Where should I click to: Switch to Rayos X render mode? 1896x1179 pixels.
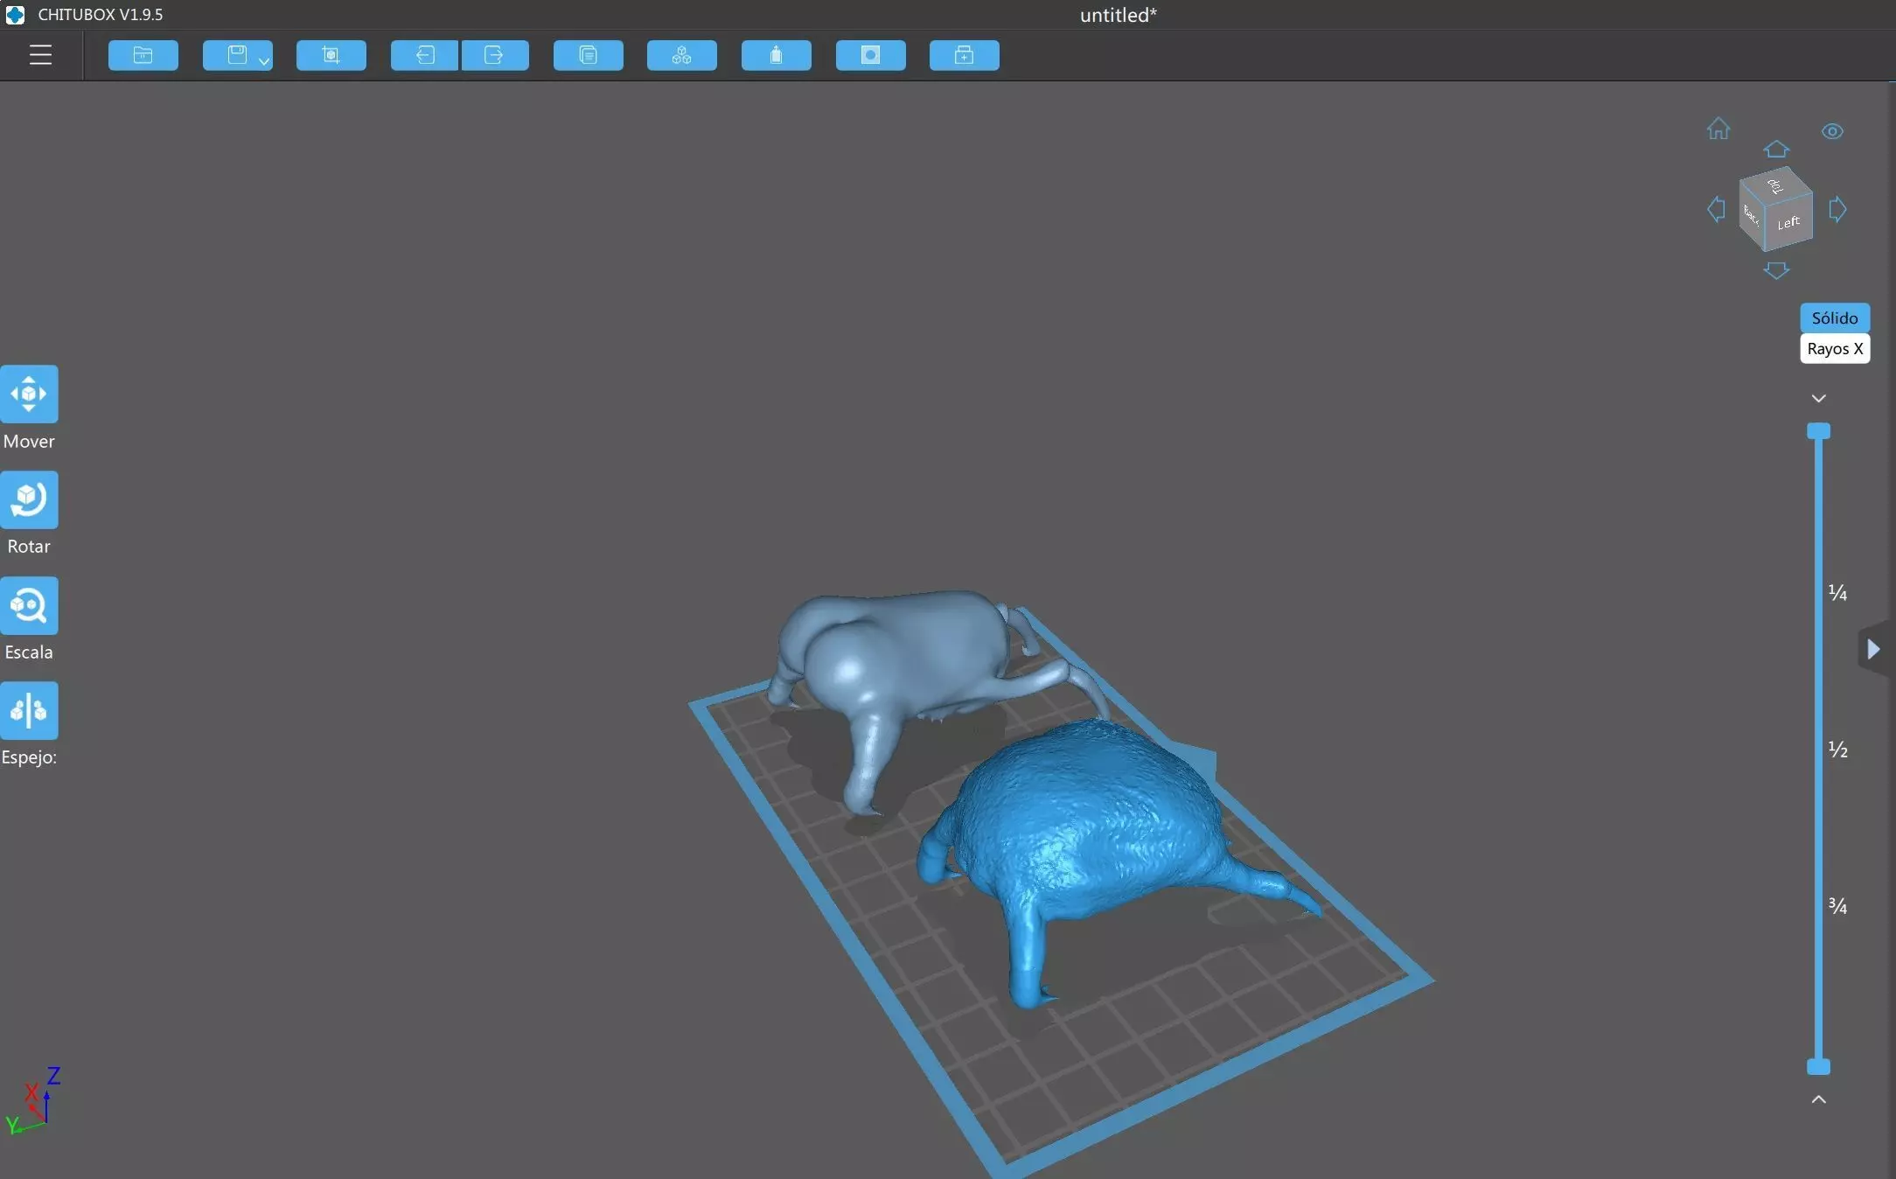point(1834,348)
